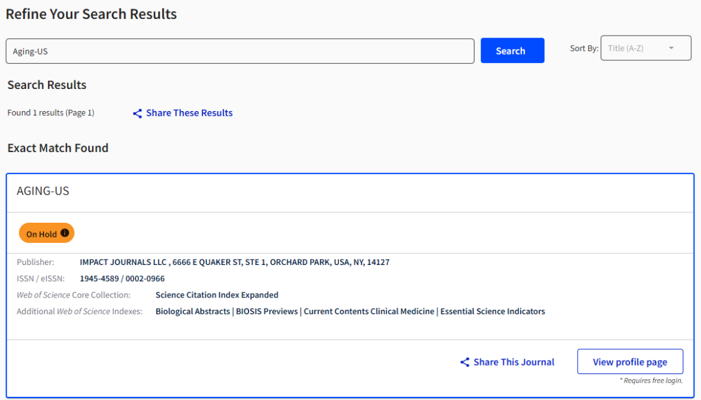Open the Sort By dropdown arrow

pos(671,48)
